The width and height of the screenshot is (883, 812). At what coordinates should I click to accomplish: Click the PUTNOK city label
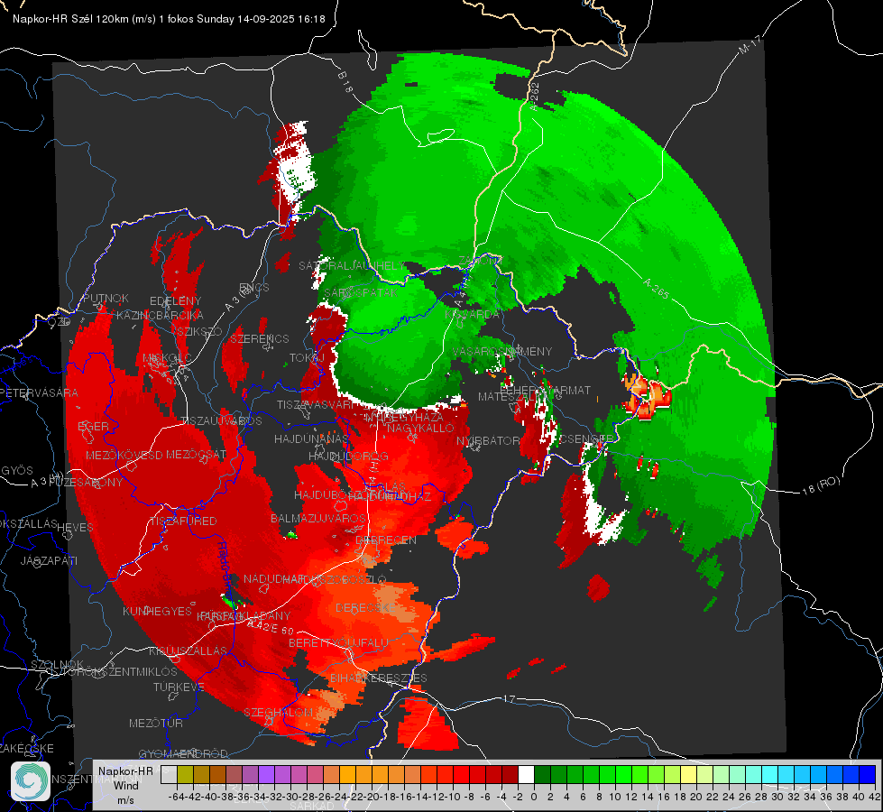[106, 298]
